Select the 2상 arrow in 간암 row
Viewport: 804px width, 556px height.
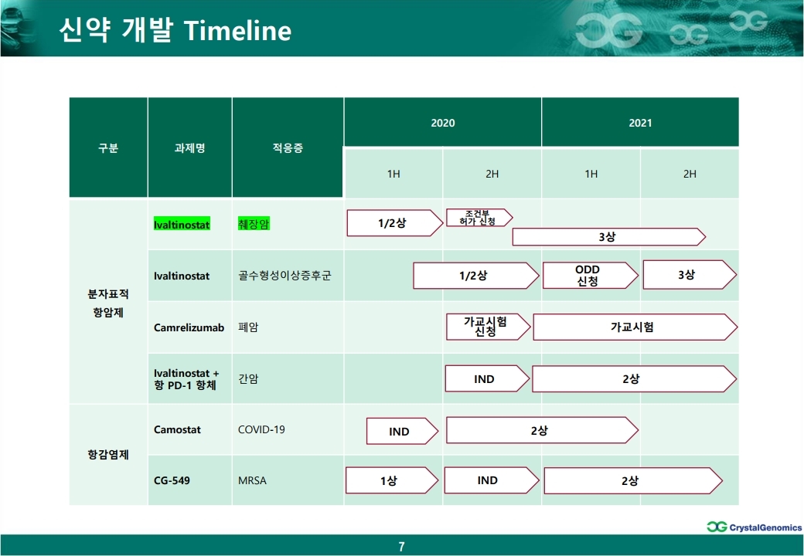point(634,379)
